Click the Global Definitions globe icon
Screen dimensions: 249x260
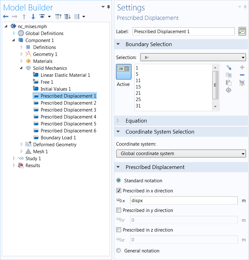(x=21, y=33)
